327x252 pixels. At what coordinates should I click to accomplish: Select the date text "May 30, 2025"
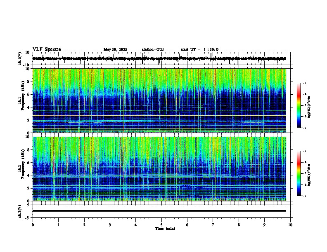(x=115, y=49)
